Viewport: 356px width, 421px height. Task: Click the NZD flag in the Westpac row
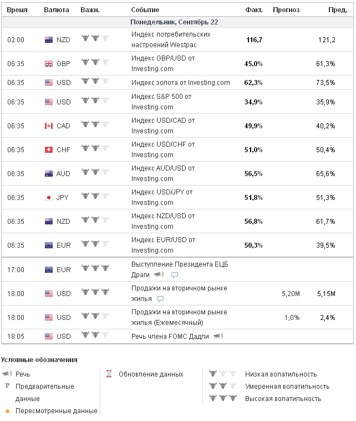48,40
